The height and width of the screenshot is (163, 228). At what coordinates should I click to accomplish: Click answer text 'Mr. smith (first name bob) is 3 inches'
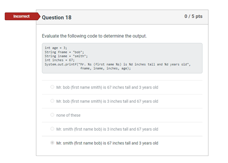(107, 129)
